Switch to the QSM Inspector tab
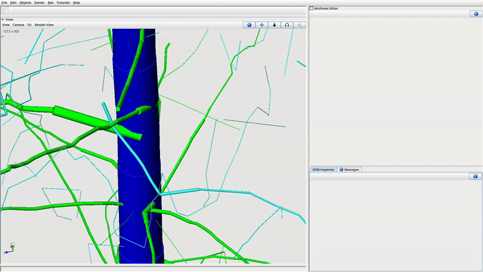 coord(323,170)
